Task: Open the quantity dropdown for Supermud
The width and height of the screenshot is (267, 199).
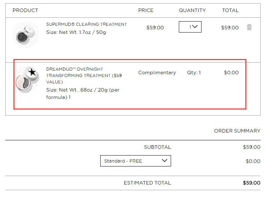Action: [x=190, y=27]
